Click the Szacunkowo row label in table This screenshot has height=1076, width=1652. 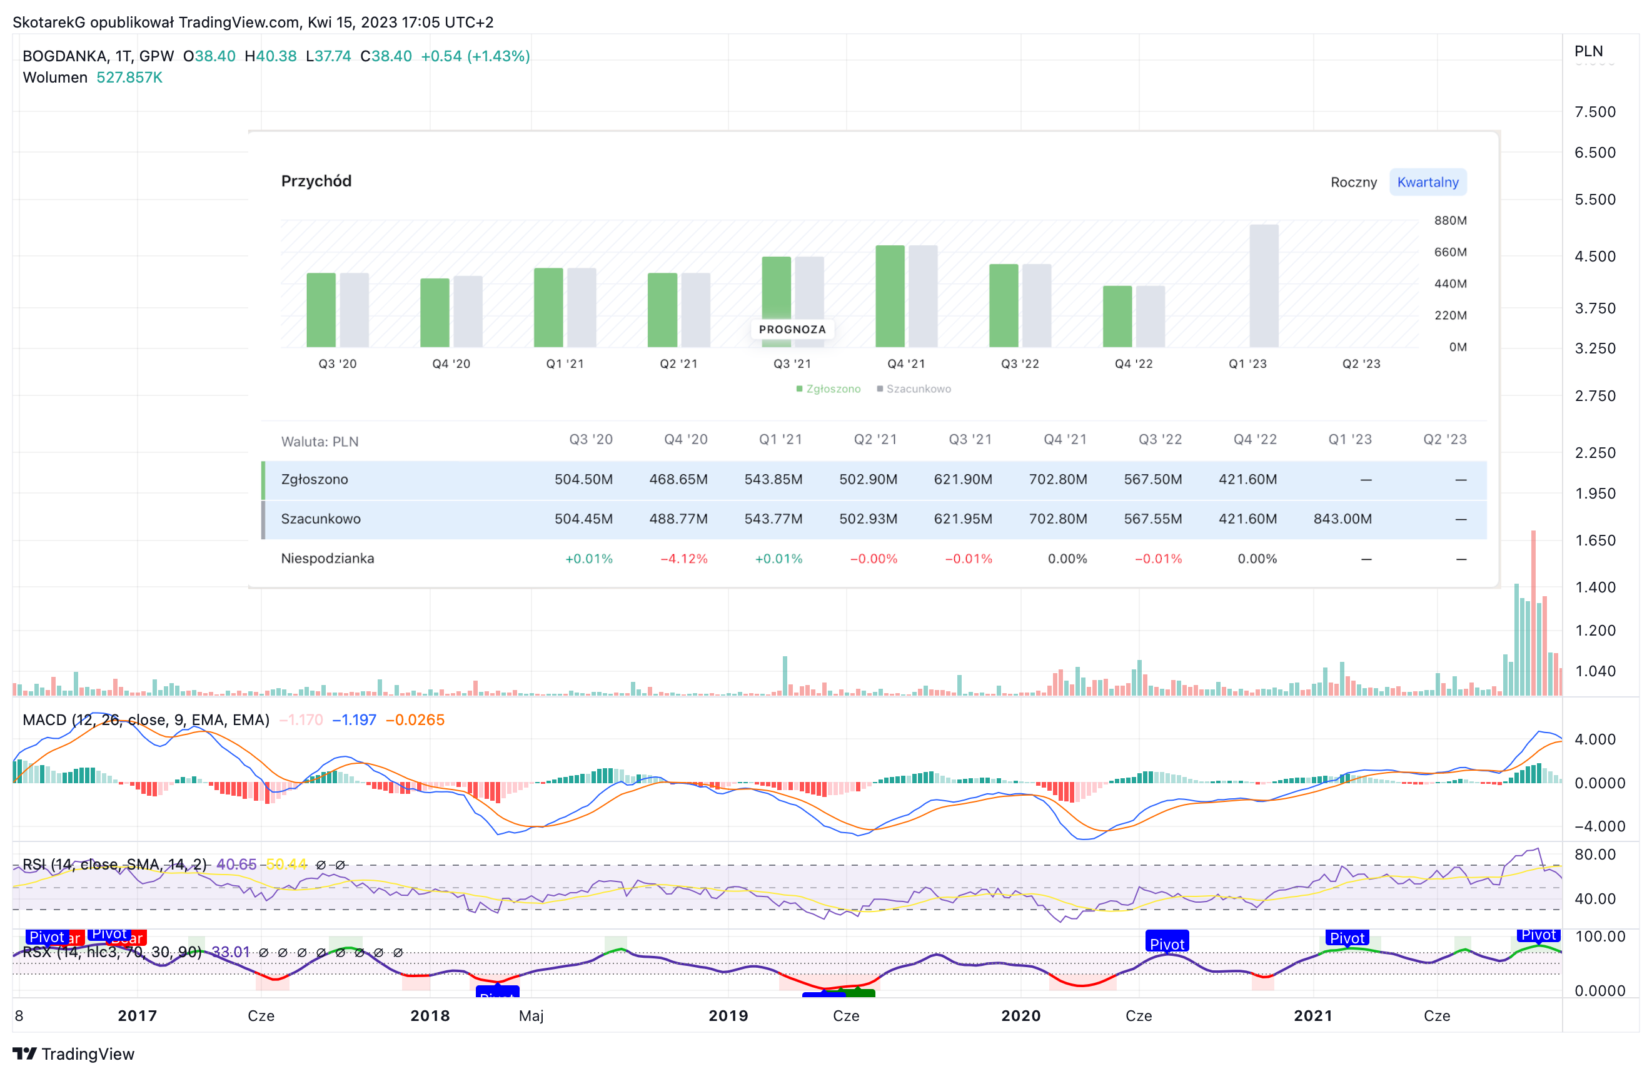(x=321, y=519)
